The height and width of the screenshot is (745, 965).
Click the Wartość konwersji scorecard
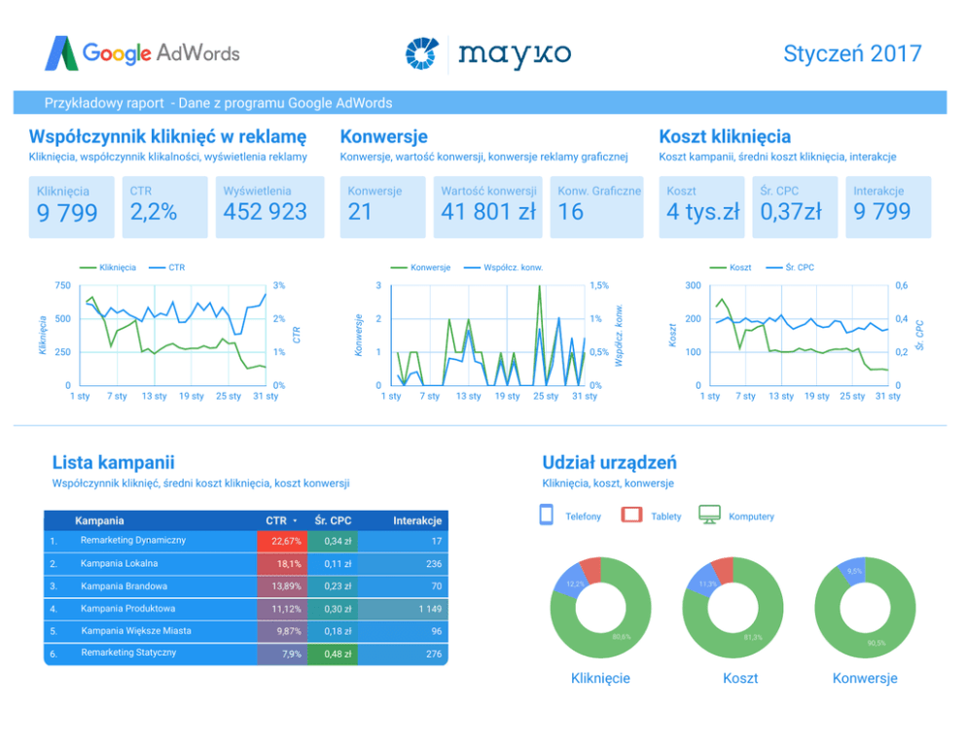click(488, 206)
